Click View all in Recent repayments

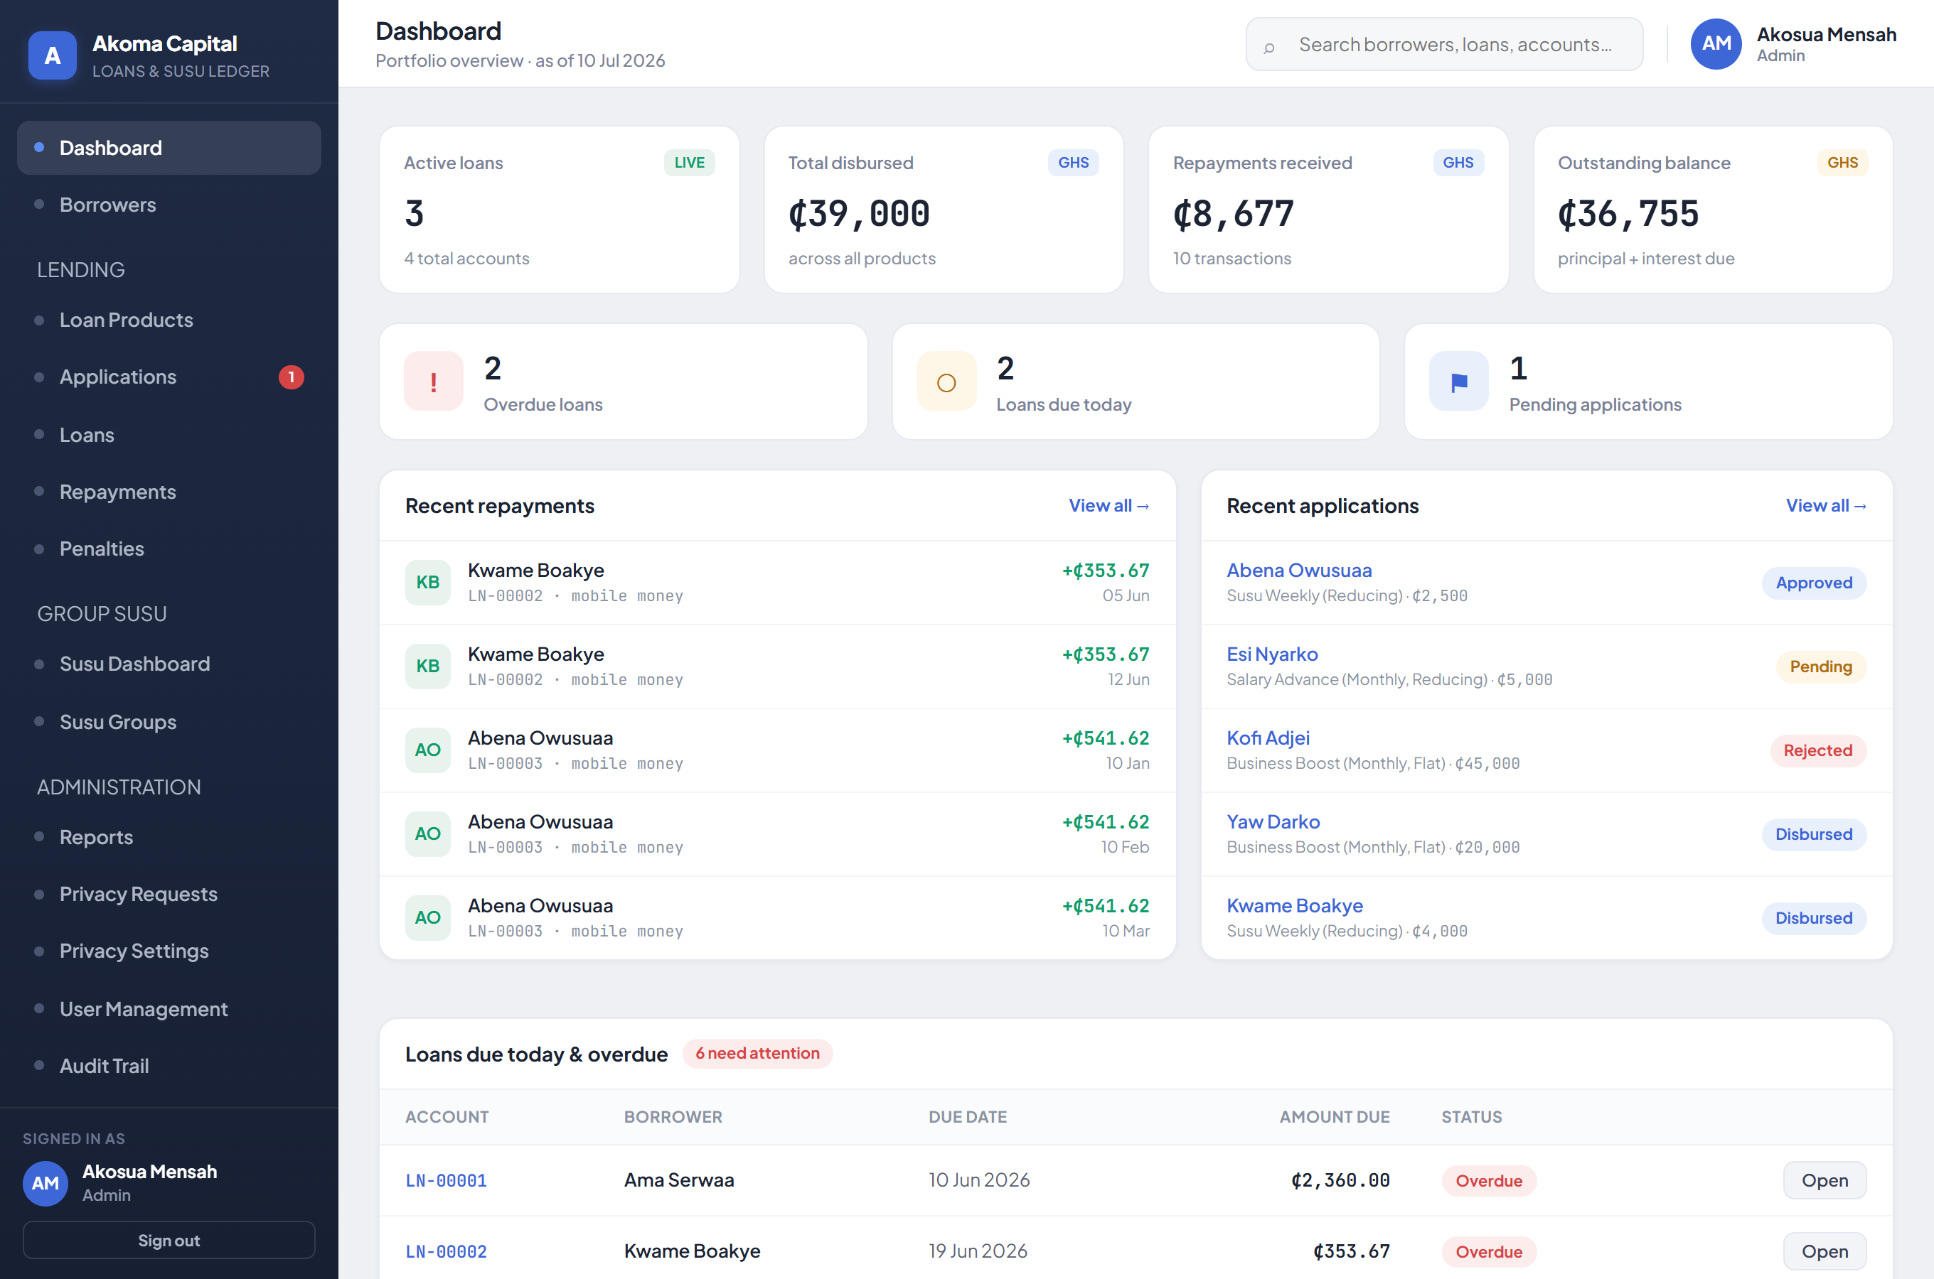[1109, 506]
